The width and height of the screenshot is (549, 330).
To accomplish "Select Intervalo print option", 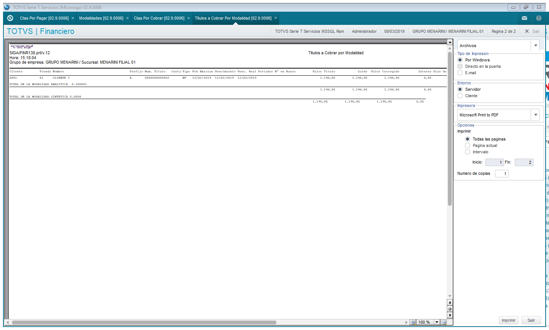I will 468,152.
